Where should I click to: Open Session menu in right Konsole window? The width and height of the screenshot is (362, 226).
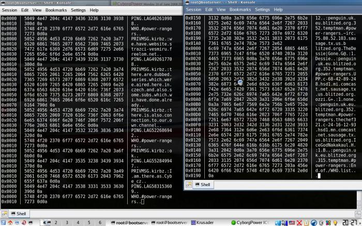pos(193,9)
